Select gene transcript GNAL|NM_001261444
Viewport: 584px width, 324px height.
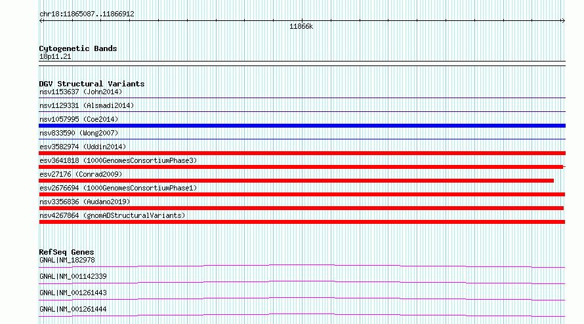(x=73, y=309)
